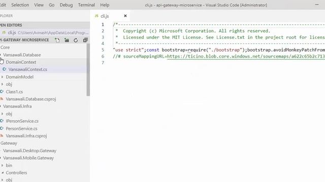The height and width of the screenshot is (182, 325).
Task: Open IPersonService.cs file
Action: pos(22,121)
